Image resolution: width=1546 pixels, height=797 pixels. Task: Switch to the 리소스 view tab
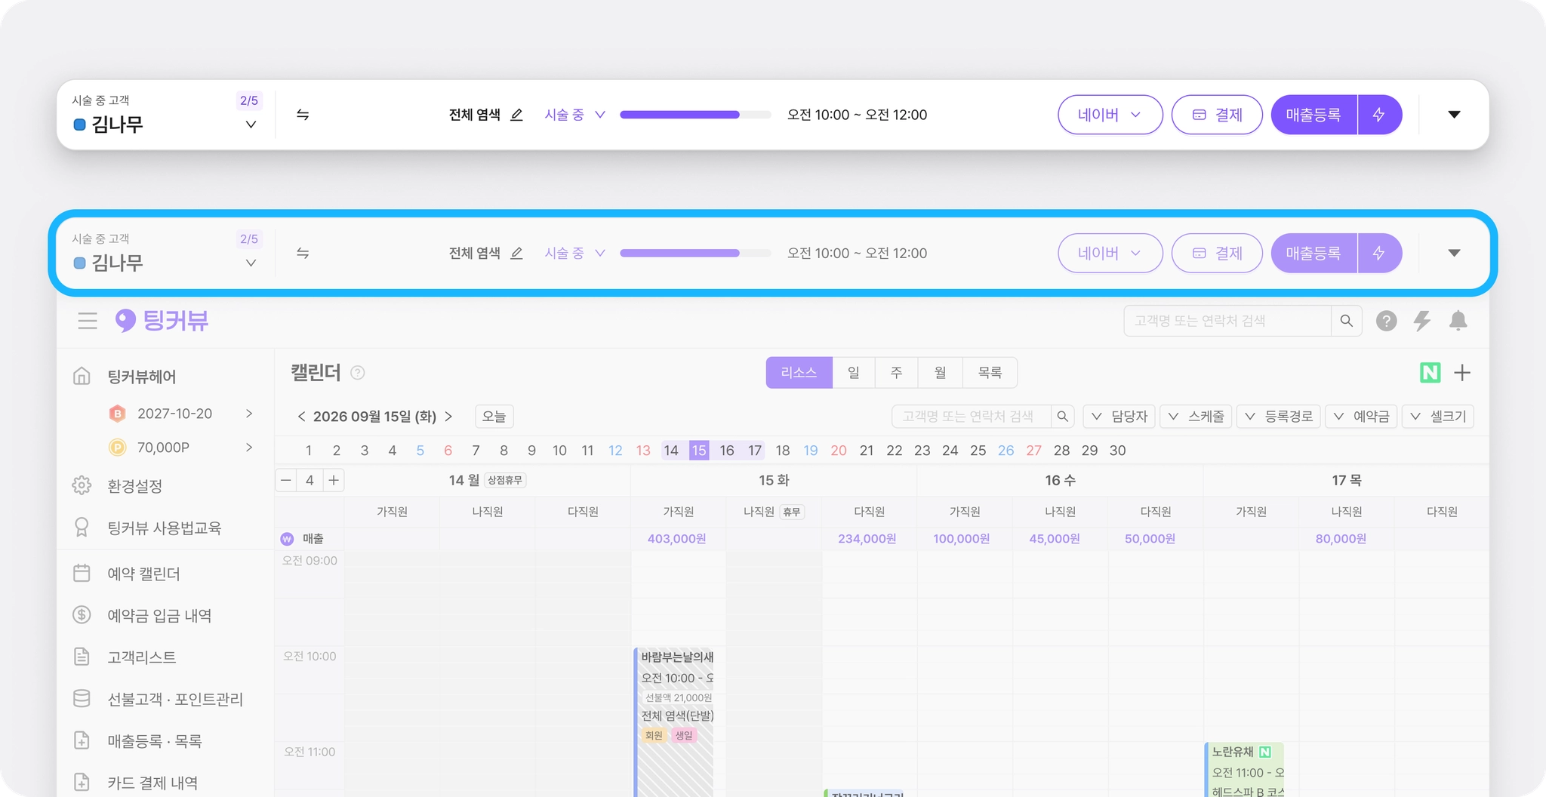[x=799, y=373]
